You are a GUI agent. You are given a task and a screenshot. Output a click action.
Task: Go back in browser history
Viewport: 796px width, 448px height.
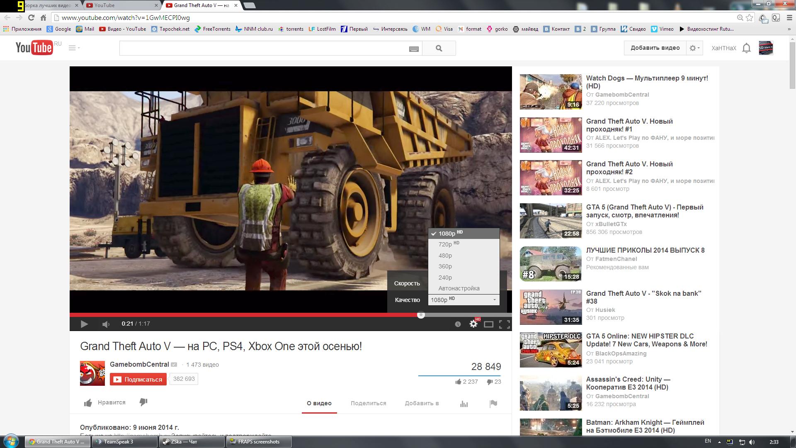pyautogui.click(x=7, y=17)
